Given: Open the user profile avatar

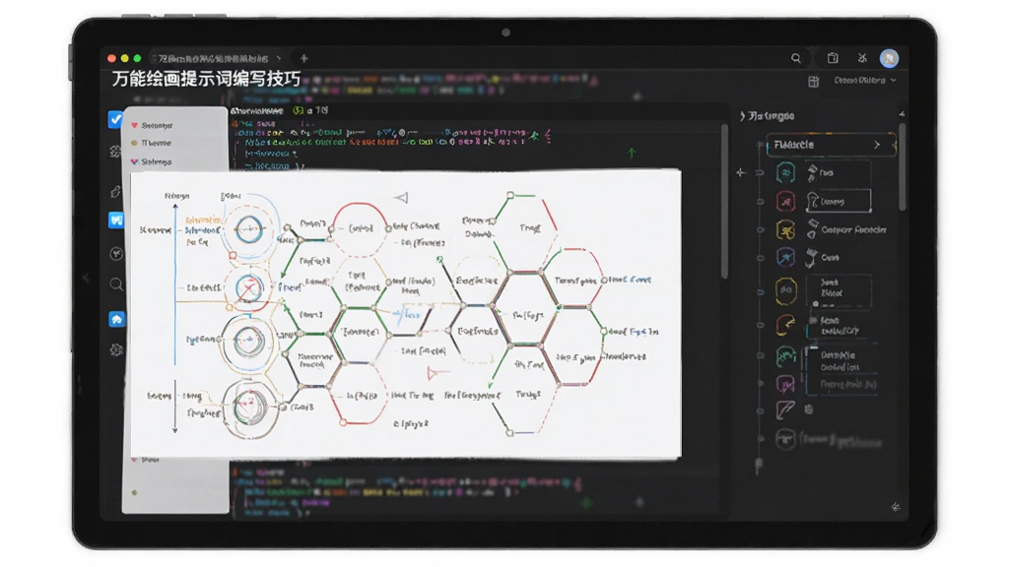Looking at the screenshot, I should pyautogui.click(x=890, y=58).
